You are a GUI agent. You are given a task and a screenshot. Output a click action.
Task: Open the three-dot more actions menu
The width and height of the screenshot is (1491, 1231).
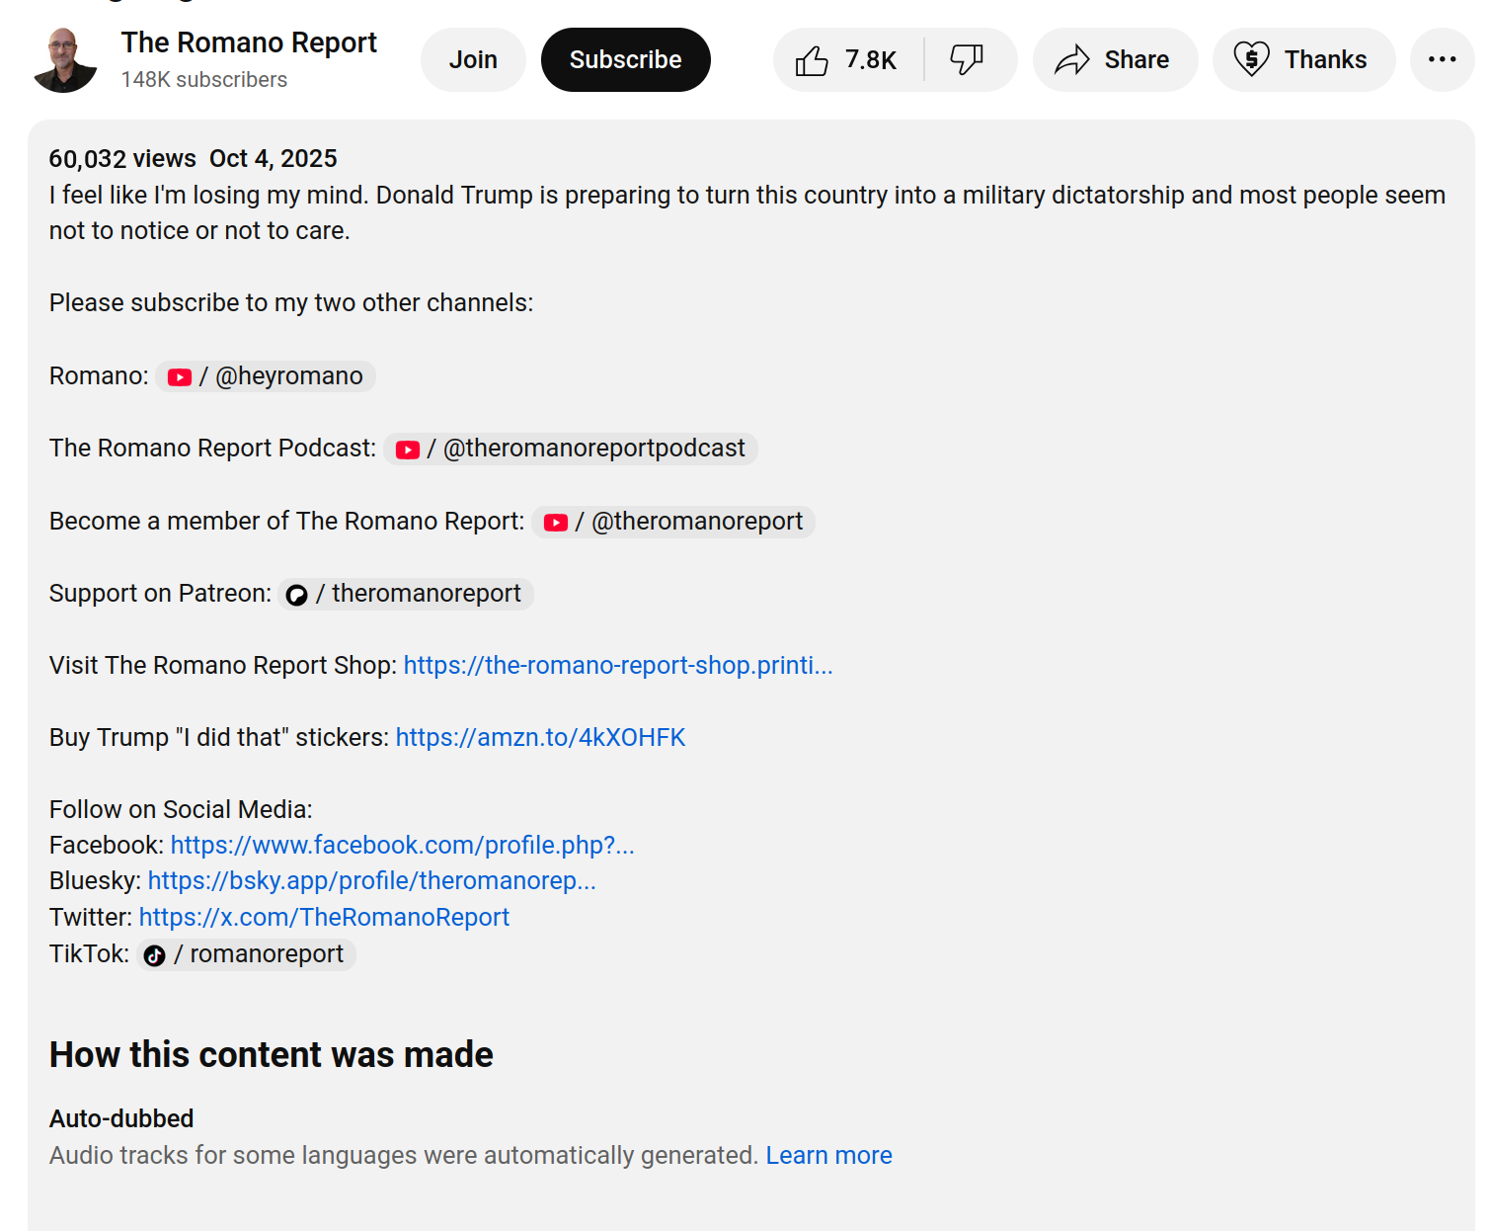click(1442, 60)
